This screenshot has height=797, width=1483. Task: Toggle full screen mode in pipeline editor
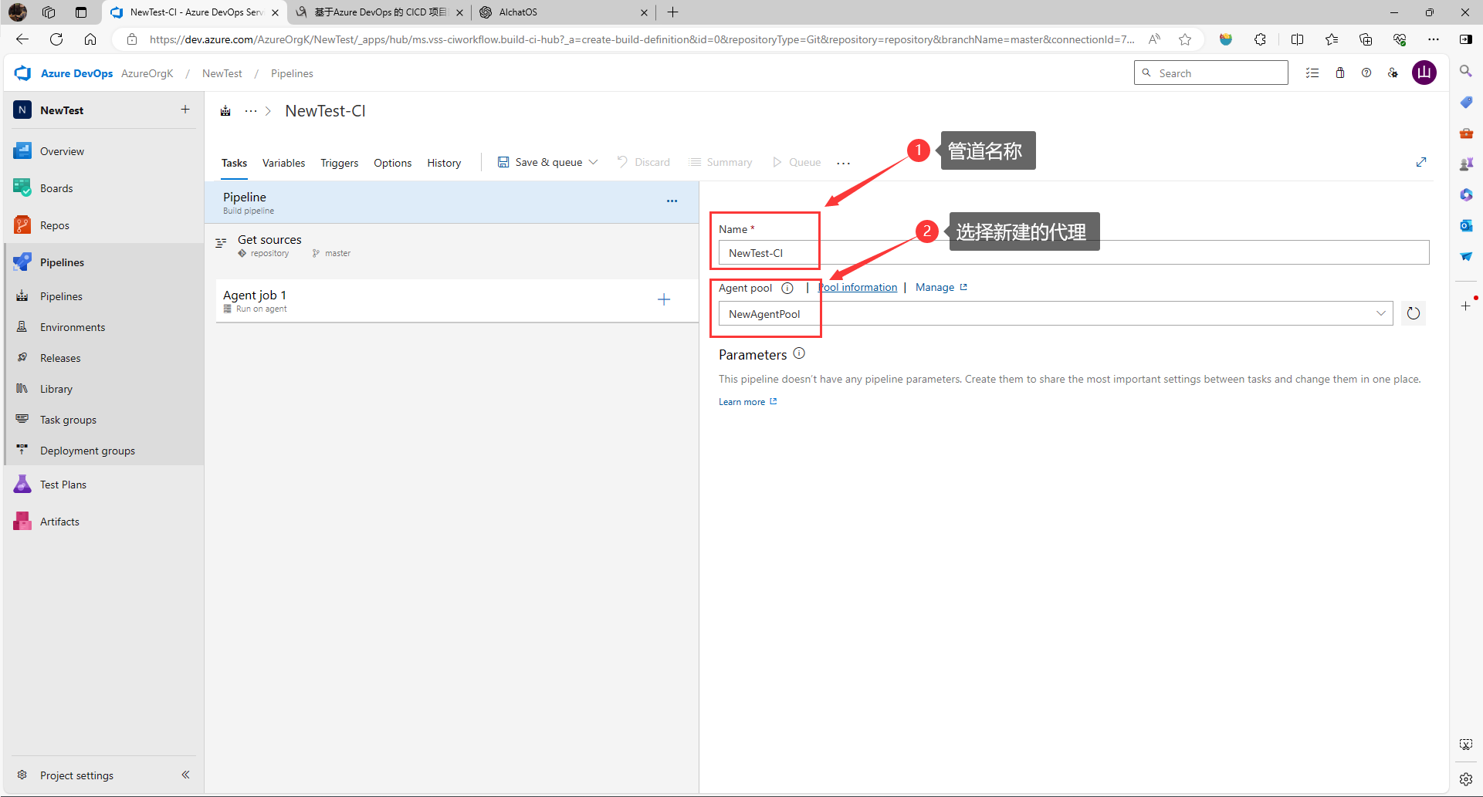click(x=1421, y=162)
